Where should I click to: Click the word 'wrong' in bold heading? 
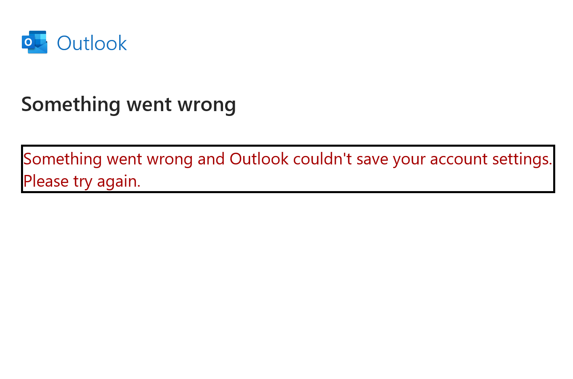(x=206, y=104)
